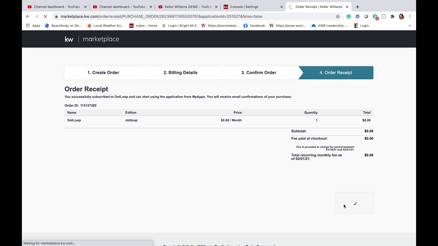
Task: Click Order ID 115127209 text
Action: 80,106
